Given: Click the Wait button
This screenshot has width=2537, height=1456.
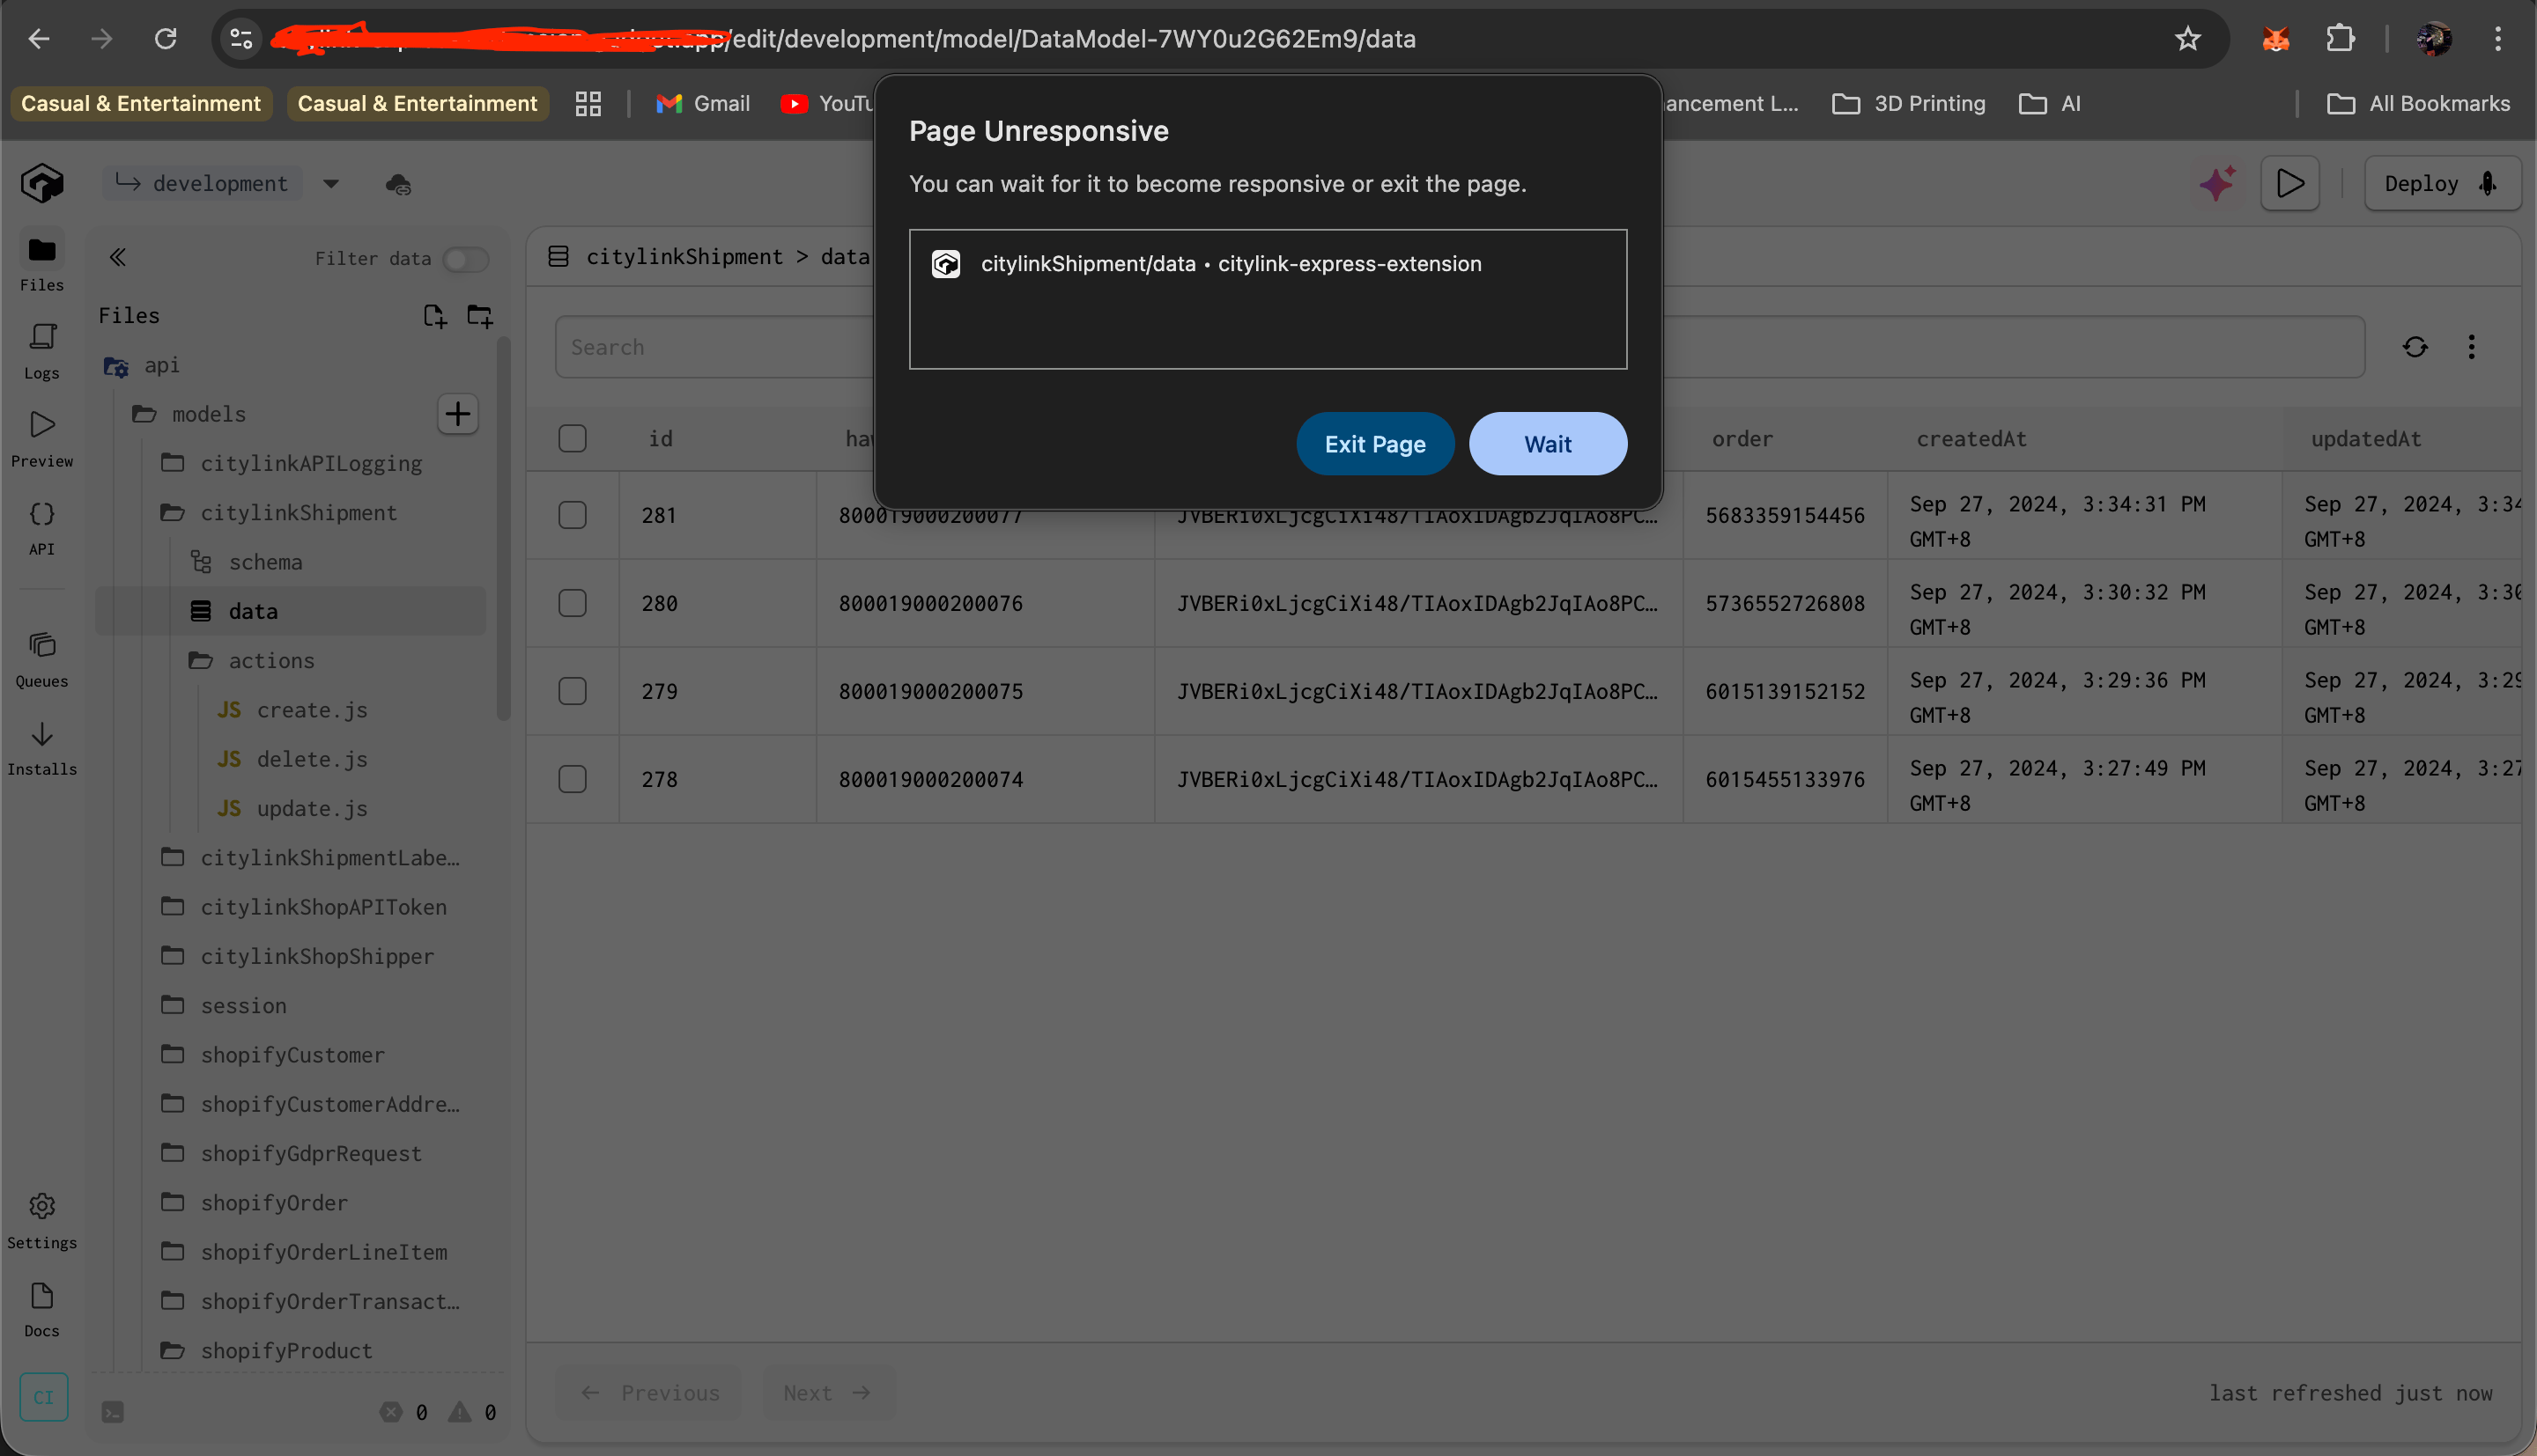Looking at the screenshot, I should coord(1547,444).
